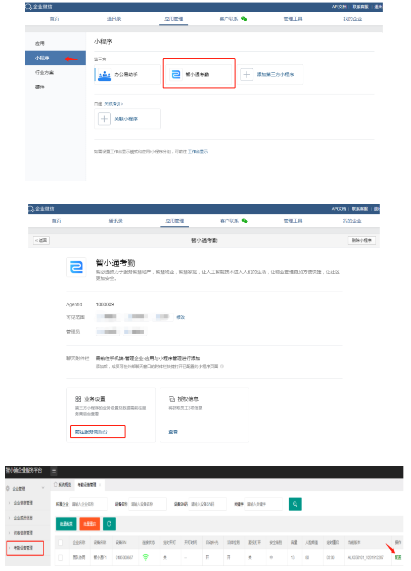Click the orange 批量重启 button
The width and height of the screenshot is (411, 571).
[89, 523]
